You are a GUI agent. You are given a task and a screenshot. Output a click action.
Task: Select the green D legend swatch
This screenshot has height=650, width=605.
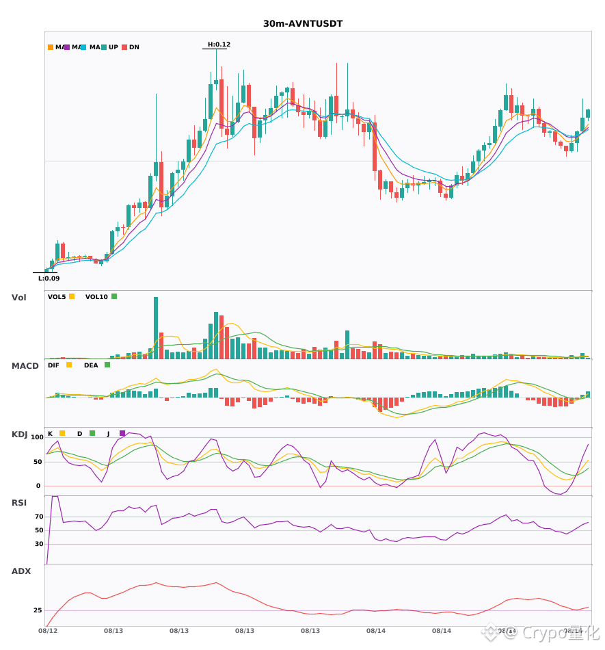[92, 433]
